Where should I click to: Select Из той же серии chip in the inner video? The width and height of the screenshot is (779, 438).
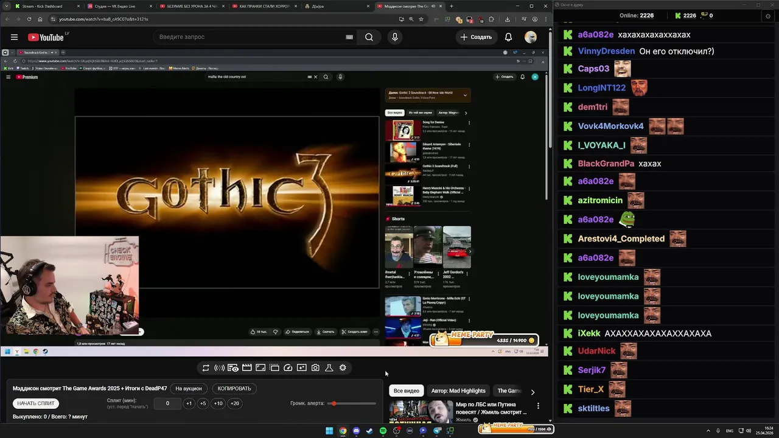420,113
